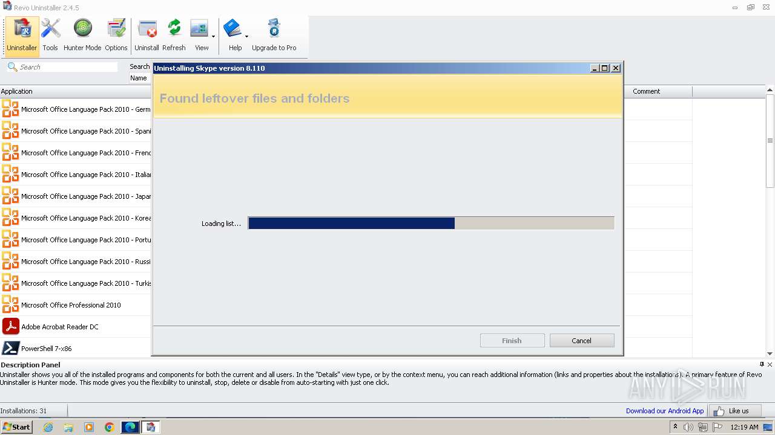Screen dimensions: 775x435
Task: Pin the Description Panel
Action: tap(762, 364)
